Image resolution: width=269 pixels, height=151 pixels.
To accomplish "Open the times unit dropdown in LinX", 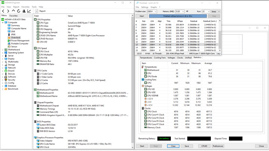I will point(219,12).
